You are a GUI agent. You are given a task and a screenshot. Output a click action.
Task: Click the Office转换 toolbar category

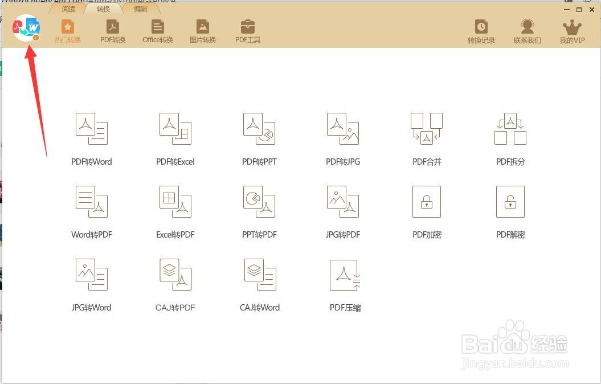pyautogui.click(x=158, y=31)
